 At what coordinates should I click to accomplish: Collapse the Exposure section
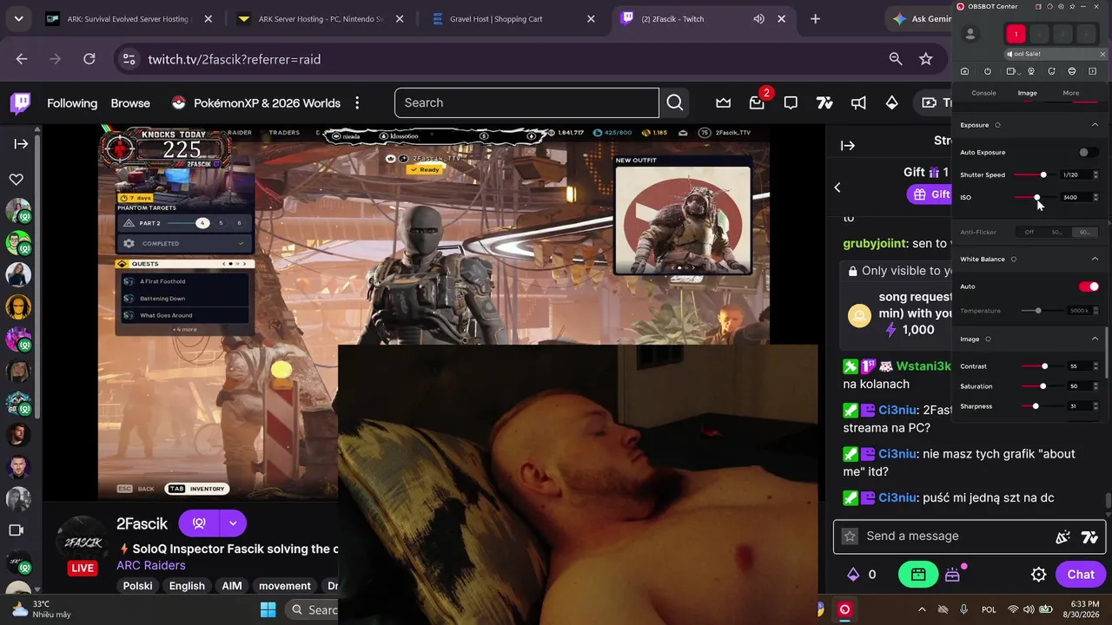(1095, 125)
